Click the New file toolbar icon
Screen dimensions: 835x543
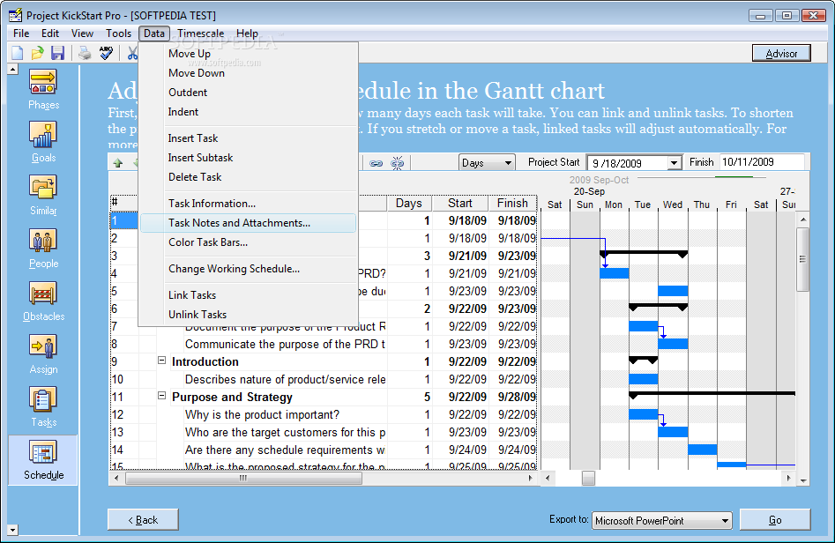[18, 53]
